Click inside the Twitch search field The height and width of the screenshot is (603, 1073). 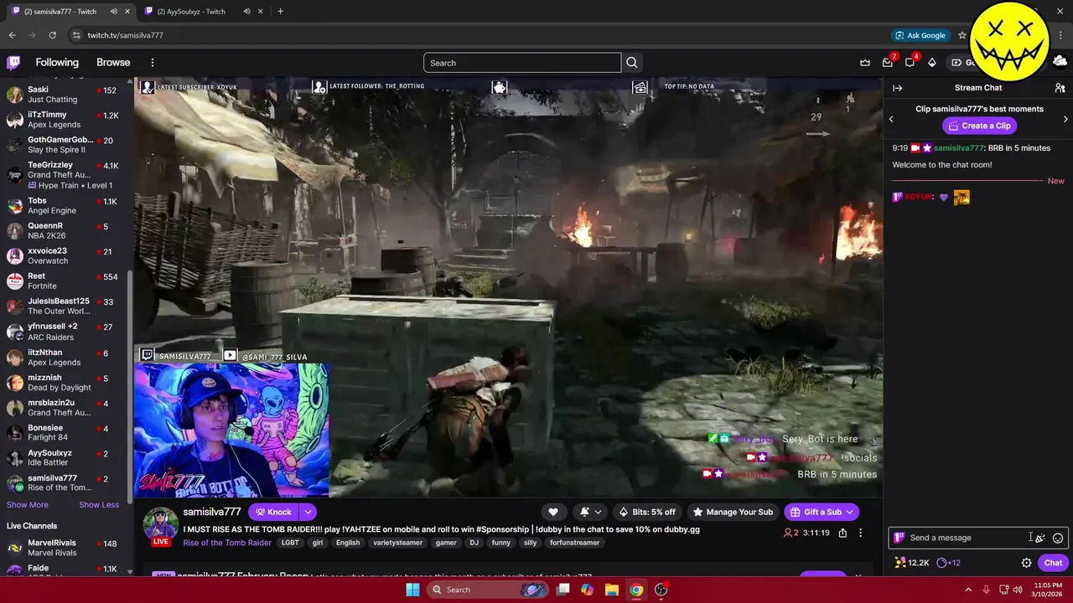coord(522,63)
